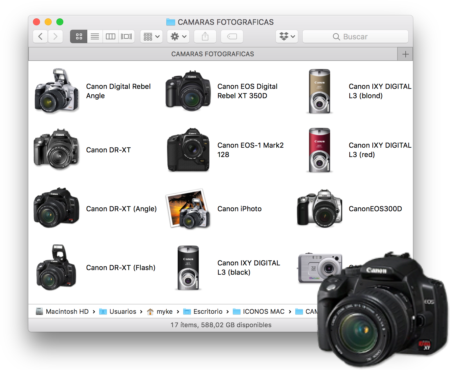Select the Canon IXY DIGITAL L3 (red) icon
The image size is (450, 370).
[319, 150]
